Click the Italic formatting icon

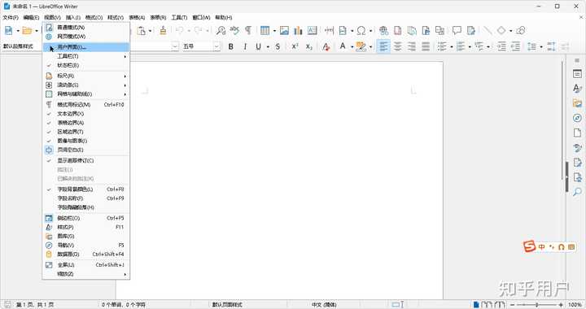pos(245,46)
